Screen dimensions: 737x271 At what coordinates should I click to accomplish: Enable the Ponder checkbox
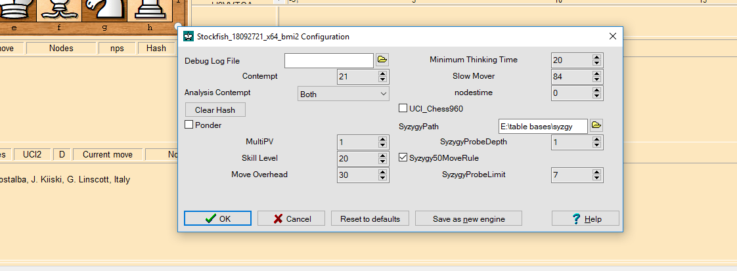189,125
